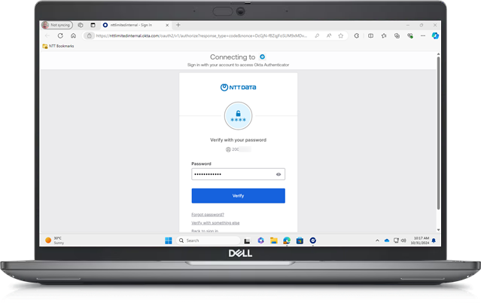Click the NTT Data logo

click(x=238, y=87)
